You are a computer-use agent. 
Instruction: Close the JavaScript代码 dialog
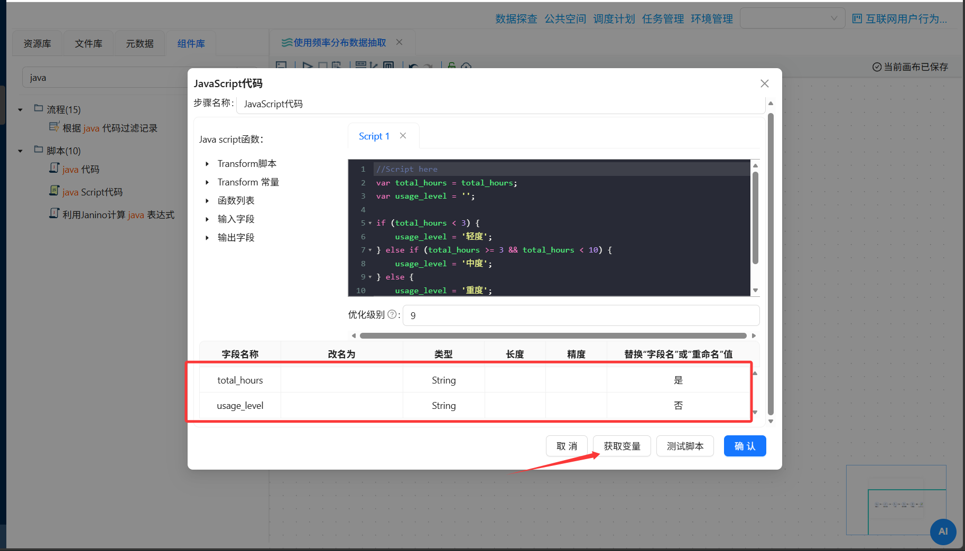764,83
